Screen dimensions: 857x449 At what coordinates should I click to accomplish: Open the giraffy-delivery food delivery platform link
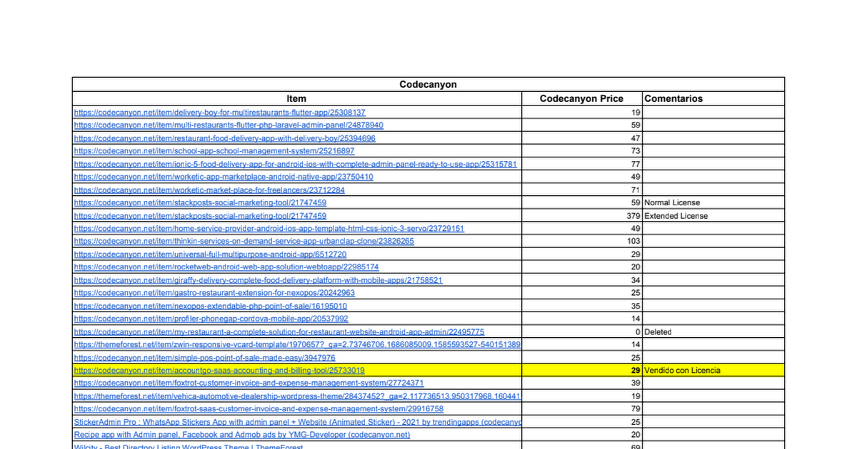click(259, 280)
